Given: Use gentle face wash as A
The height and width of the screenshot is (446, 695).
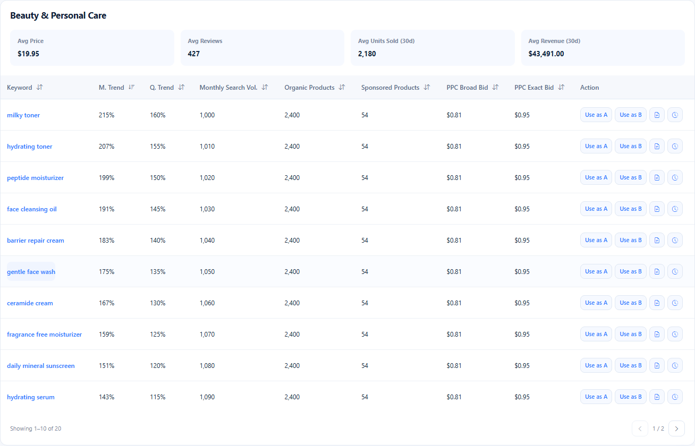Looking at the screenshot, I should coord(596,271).
